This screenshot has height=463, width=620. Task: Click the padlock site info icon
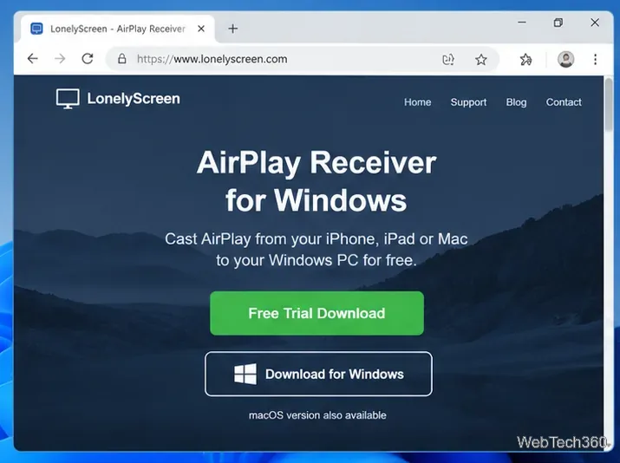(122, 59)
